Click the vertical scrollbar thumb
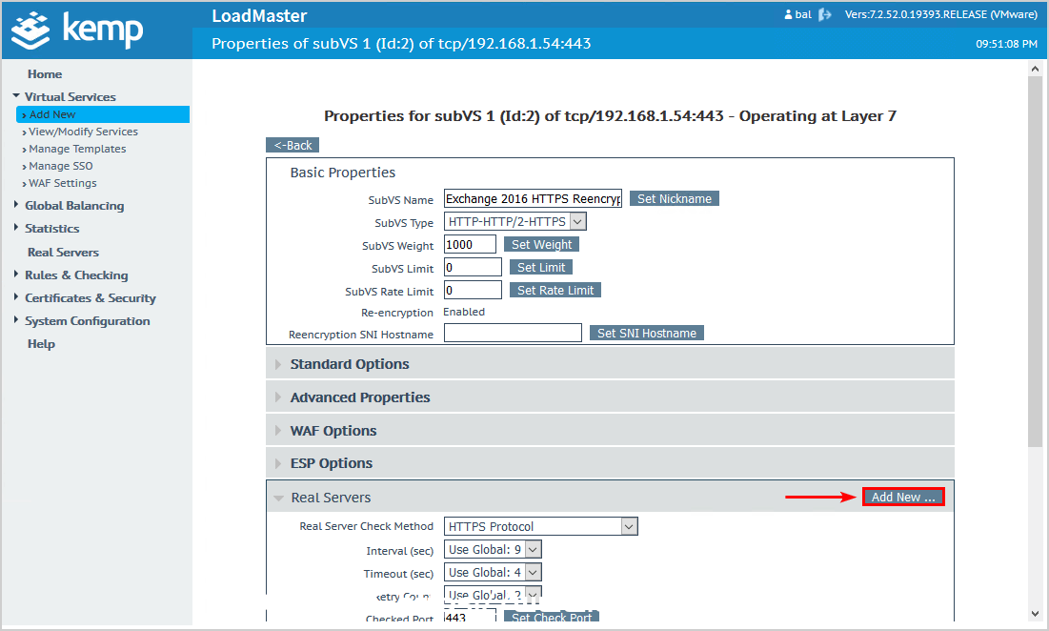This screenshot has width=1049, height=631. [1035, 261]
